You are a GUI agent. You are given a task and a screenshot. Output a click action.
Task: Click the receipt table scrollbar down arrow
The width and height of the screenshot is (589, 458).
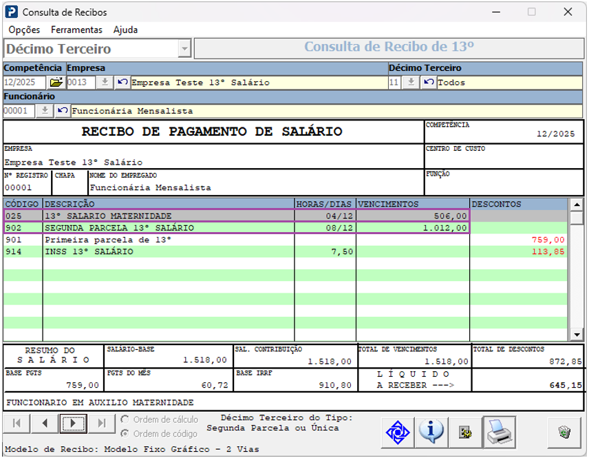(x=577, y=334)
